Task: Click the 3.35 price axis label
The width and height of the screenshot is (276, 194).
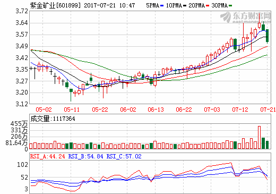Action: point(22,69)
